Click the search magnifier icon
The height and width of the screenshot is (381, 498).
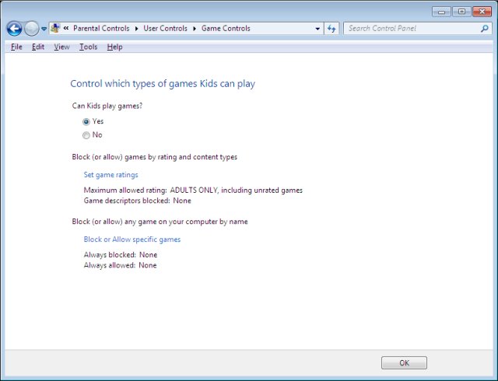tap(485, 29)
